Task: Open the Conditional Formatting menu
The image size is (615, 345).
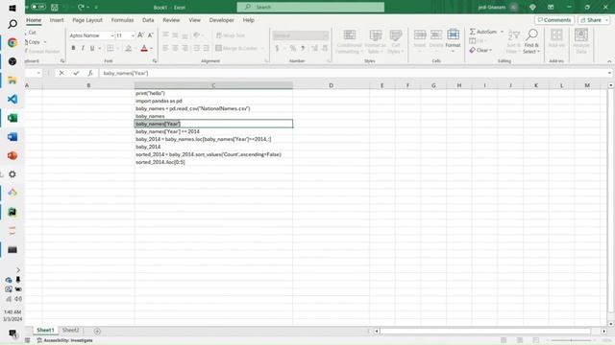Action: [349, 41]
